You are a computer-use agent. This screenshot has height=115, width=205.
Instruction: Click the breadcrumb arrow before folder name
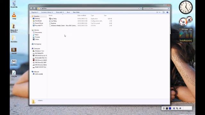click(x=40, y=9)
